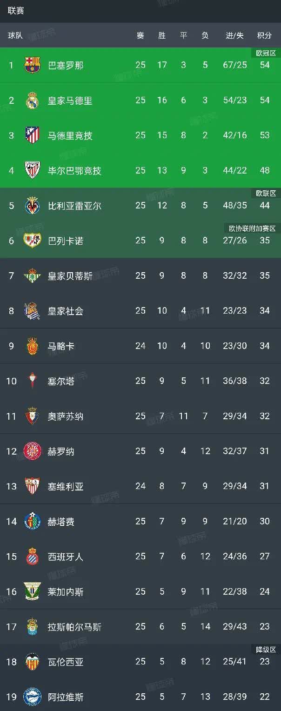Click the 进/失 column header
The height and width of the screenshot is (711, 281).
234,36
